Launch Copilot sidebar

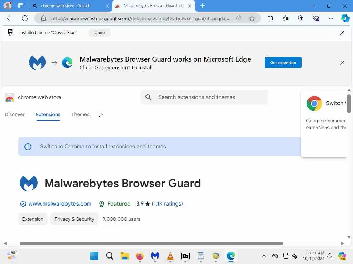tap(345, 18)
